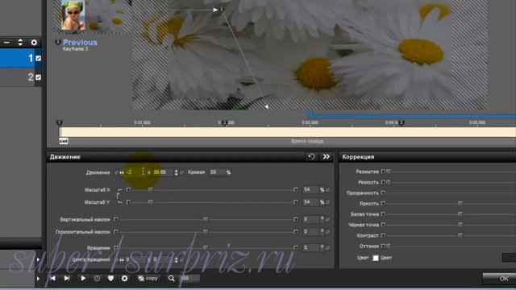Jump to the previous keyframe with the skip-back button

(x=52, y=278)
